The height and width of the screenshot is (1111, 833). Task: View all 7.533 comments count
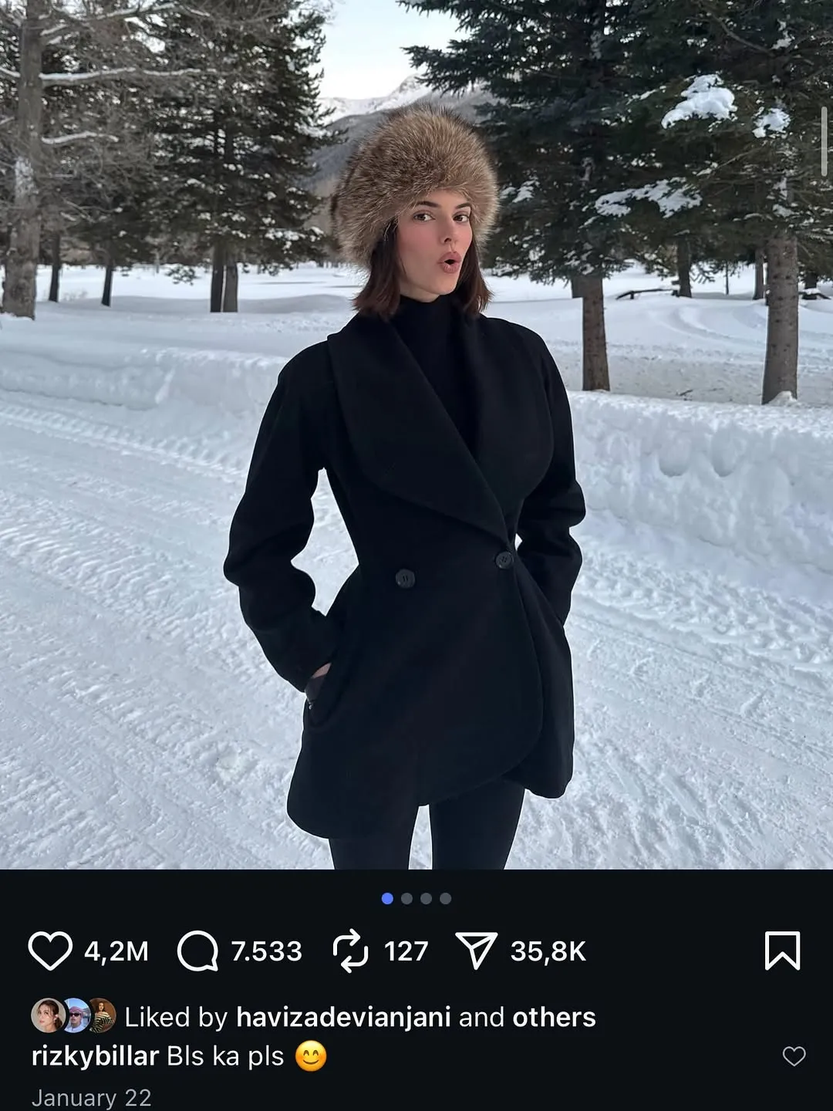[x=266, y=951]
